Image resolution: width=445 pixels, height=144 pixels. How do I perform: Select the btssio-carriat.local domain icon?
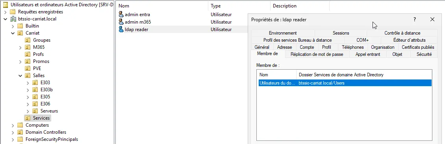[x=13, y=19]
